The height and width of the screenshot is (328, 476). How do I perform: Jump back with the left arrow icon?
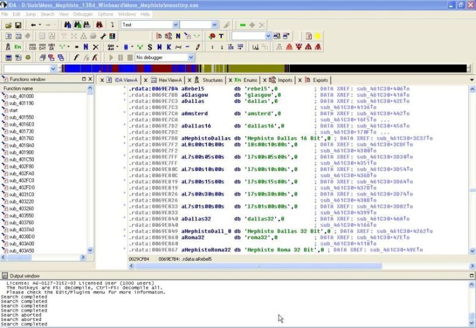click(x=33, y=25)
